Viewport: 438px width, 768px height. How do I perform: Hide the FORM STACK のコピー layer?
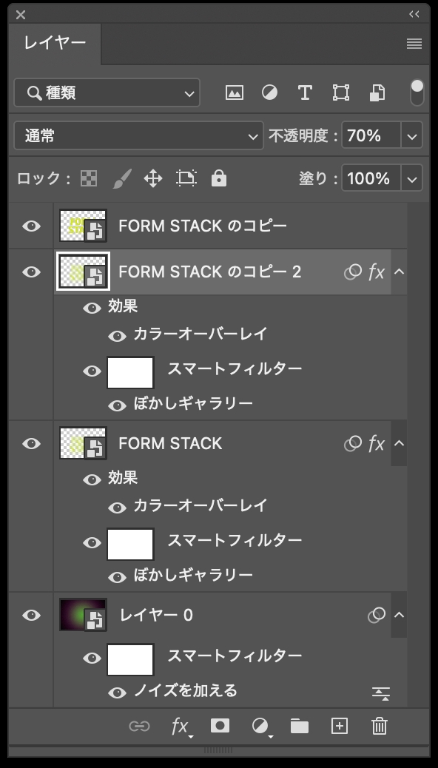pyautogui.click(x=31, y=226)
